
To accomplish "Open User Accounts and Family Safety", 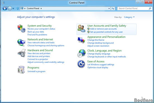I will click(x=107, y=26).
